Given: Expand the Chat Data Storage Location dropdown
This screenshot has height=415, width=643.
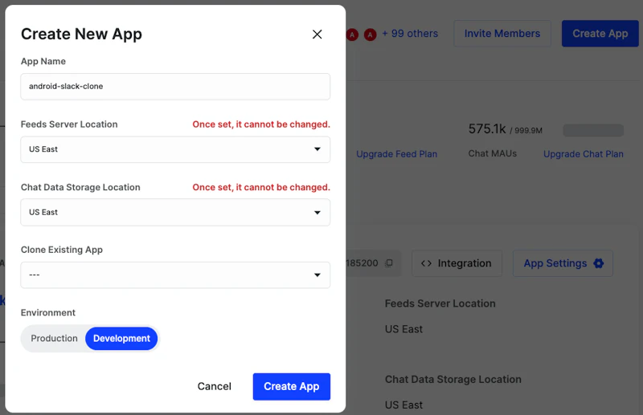Looking at the screenshot, I should [175, 213].
